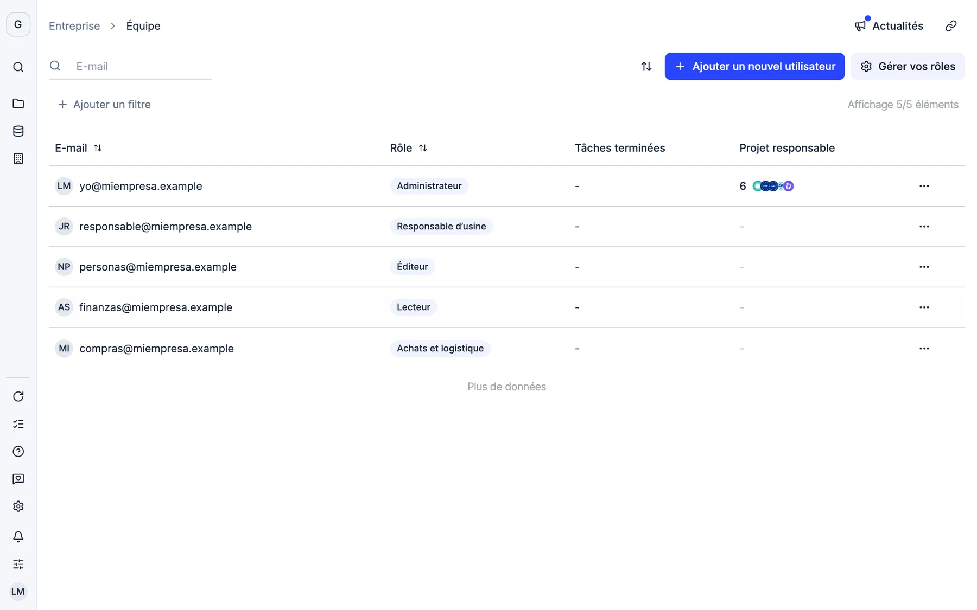Select responsable@miempresa.example email
Viewport: 977px width, 610px height.
pyautogui.click(x=166, y=227)
